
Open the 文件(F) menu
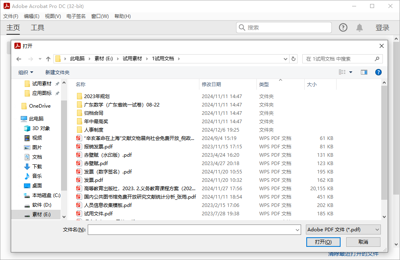click(11, 16)
